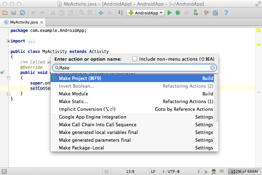
Task: Open the UTF-8 encoding selector
Action: pyautogui.click(x=183, y=171)
